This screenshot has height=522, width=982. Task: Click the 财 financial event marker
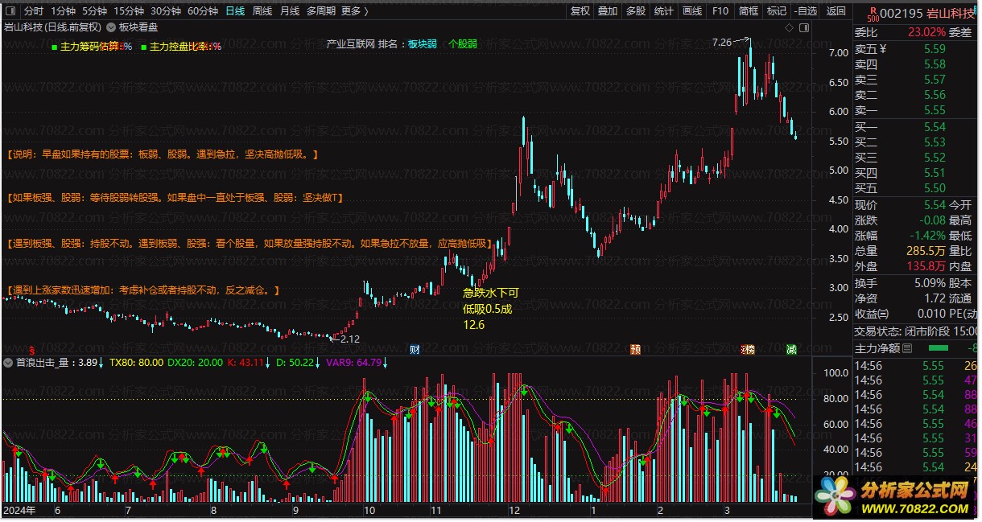click(x=415, y=349)
